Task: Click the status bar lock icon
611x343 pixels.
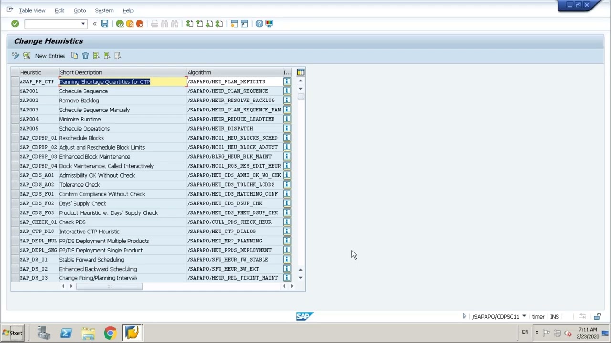Action: point(597,317)
